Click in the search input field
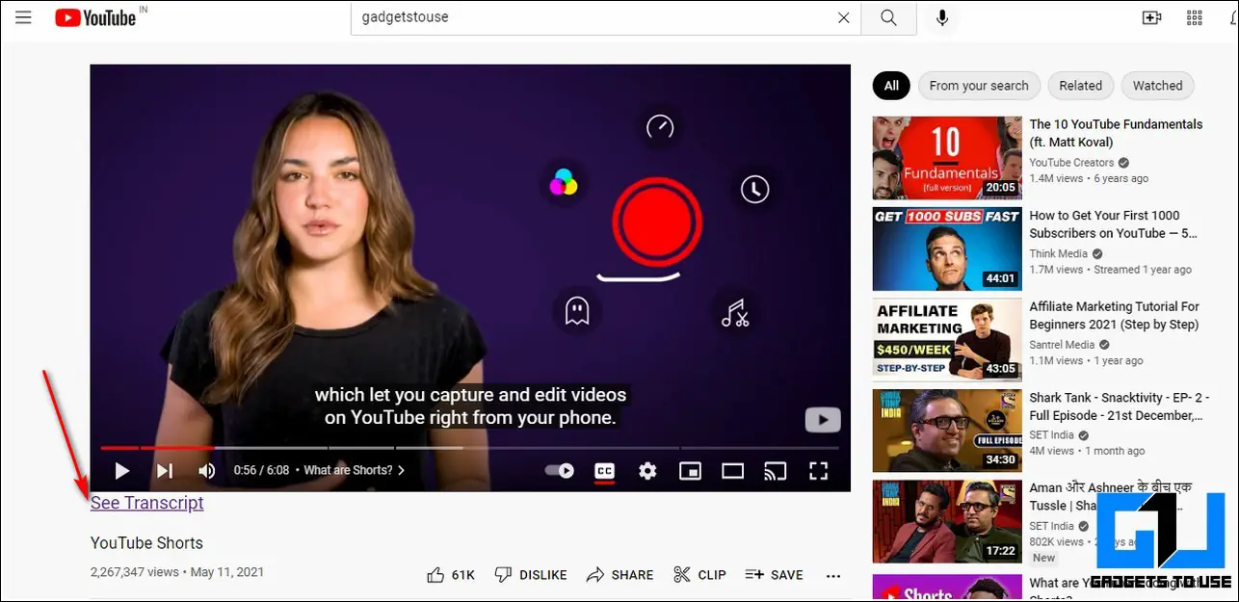Viewport: 1239px width, 602px height. [x=593, y=17]
